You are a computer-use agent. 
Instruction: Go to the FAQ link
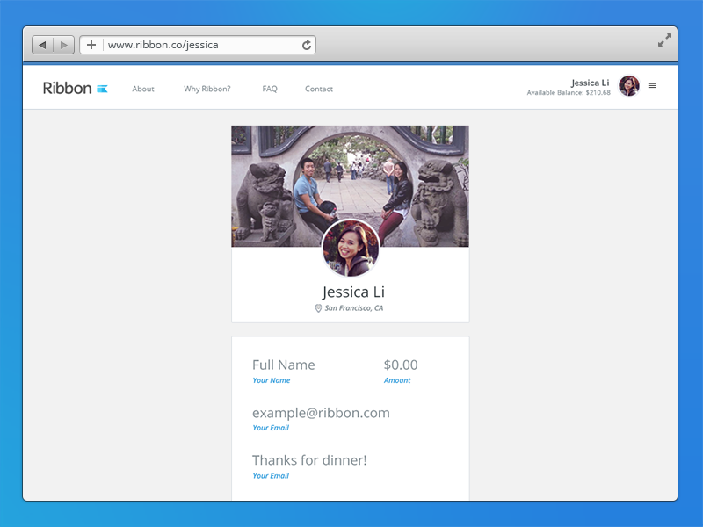[x=270, y=89]
